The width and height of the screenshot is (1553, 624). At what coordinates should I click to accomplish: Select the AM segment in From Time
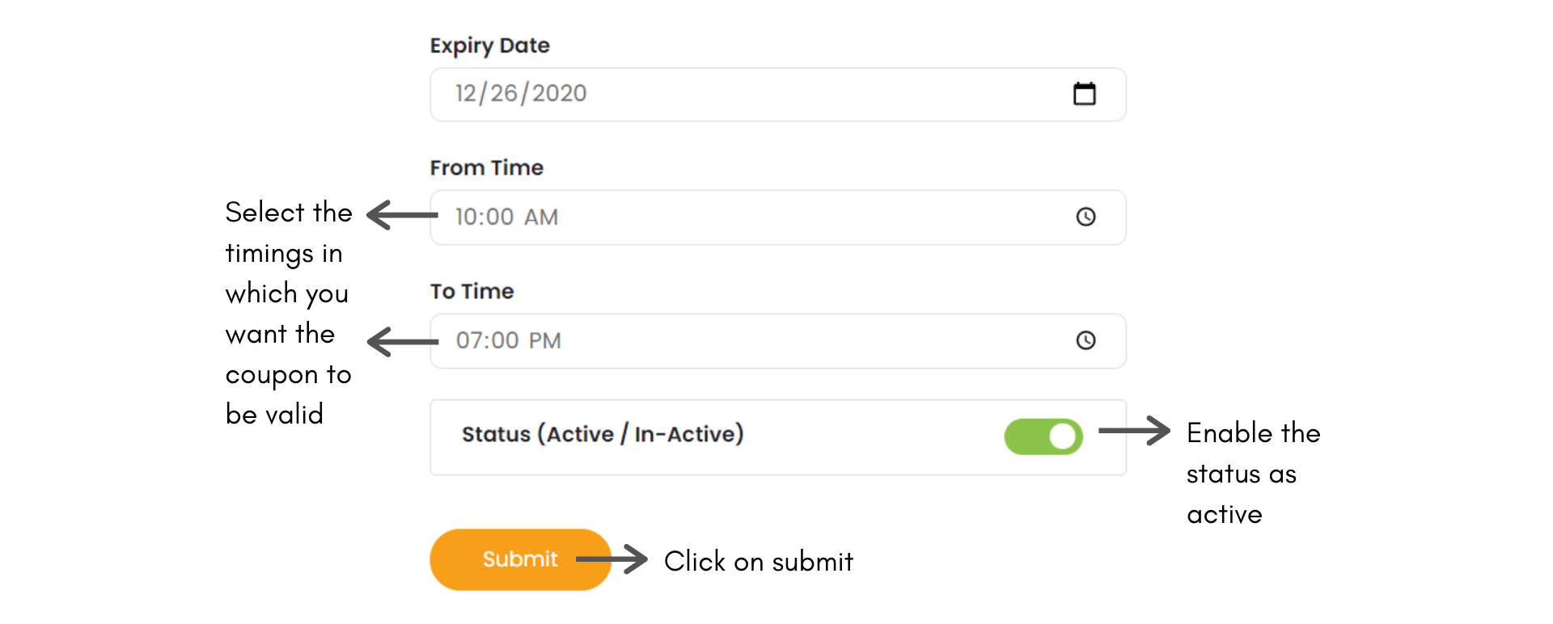point(540,217)
